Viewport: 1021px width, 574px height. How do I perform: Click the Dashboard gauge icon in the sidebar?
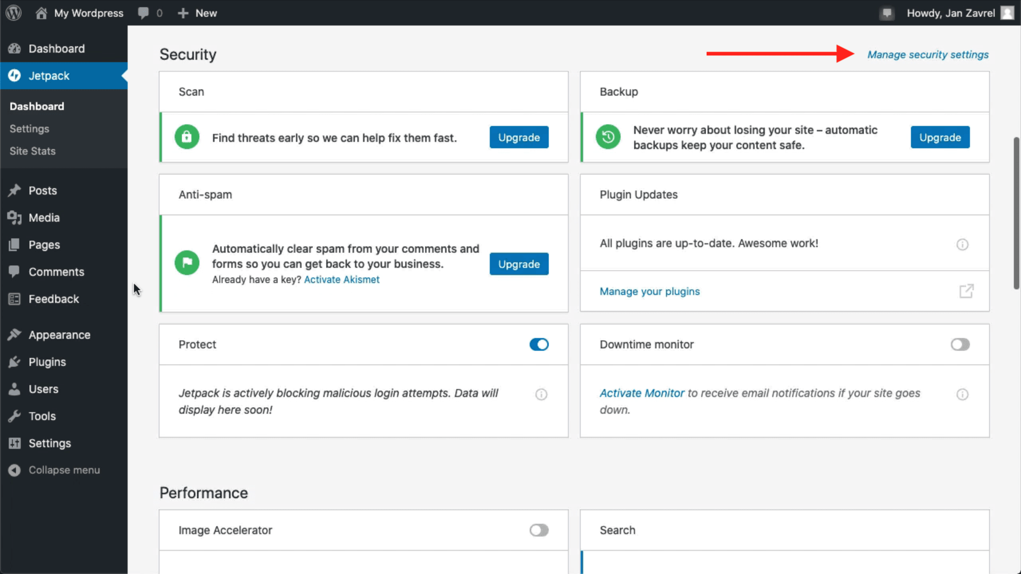14,48
